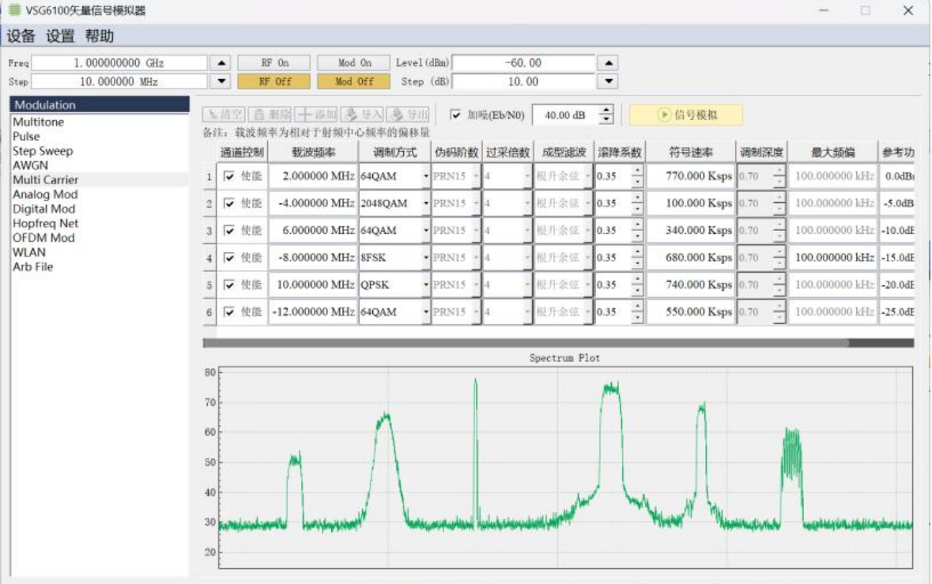The width and height of the screenshot is (932, 584).
Task: Select OFDM Mod in the Modulation list
Action: (x=44, y=238)
